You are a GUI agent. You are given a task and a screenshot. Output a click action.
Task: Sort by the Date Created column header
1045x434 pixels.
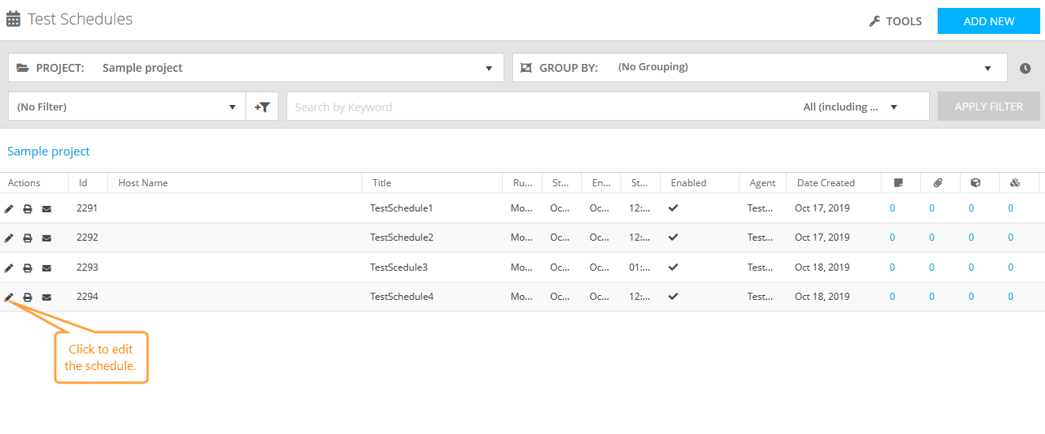point(826,183)
